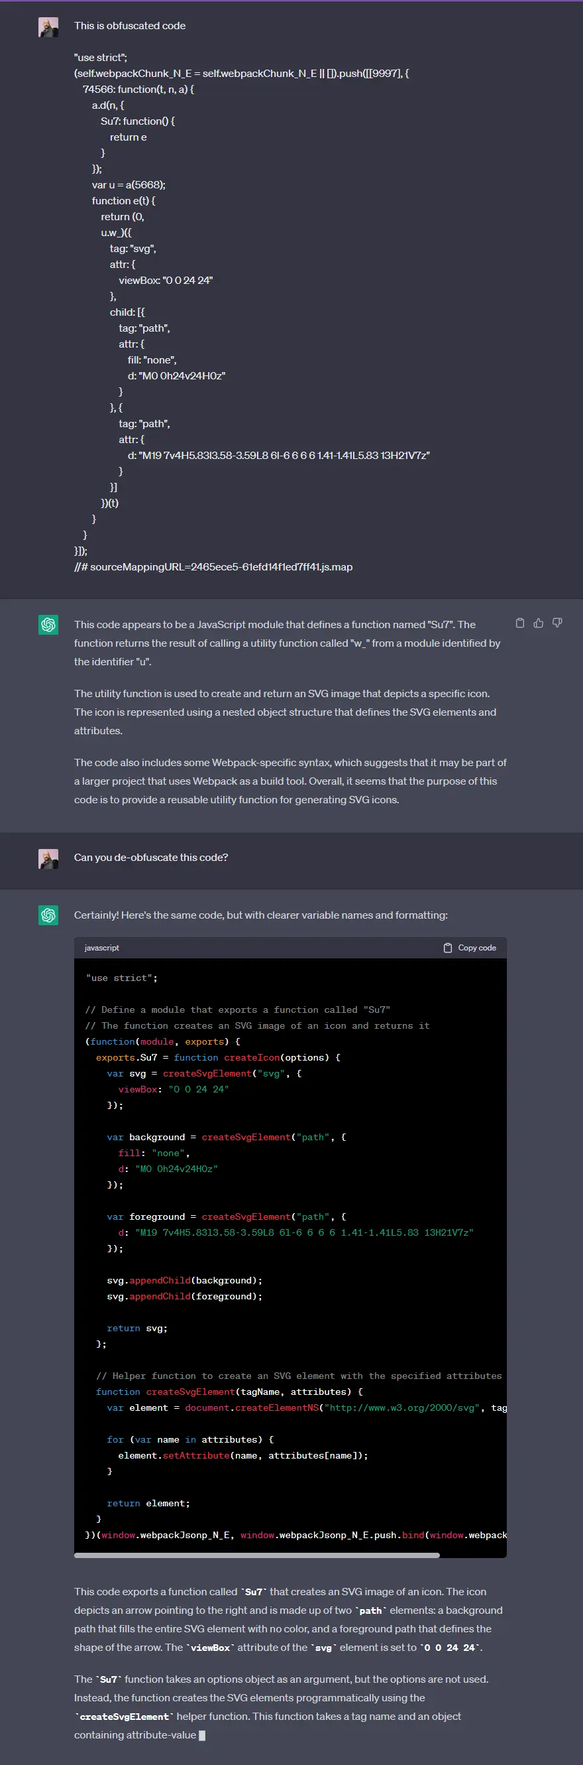Click the user avatar beside 'This is obfuscated code'
Screen dimensions: 583x1765
pos(48,27)
